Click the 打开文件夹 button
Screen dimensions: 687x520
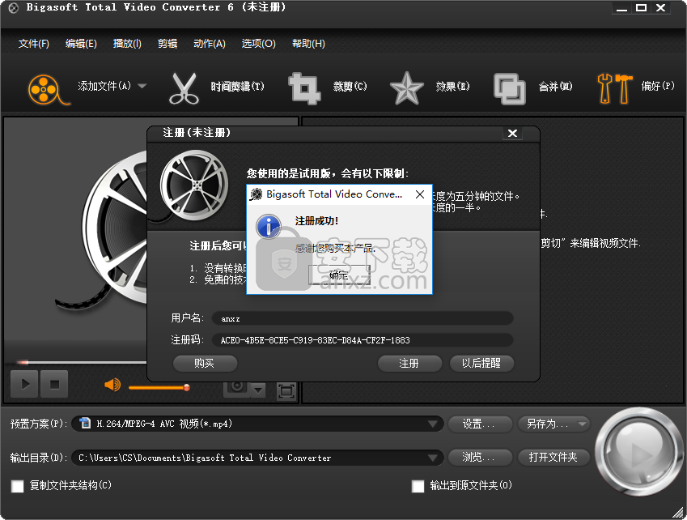coord(553,458)
